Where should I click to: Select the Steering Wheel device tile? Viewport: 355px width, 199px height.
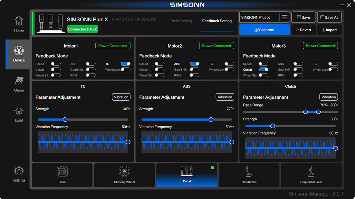[124, 175]
